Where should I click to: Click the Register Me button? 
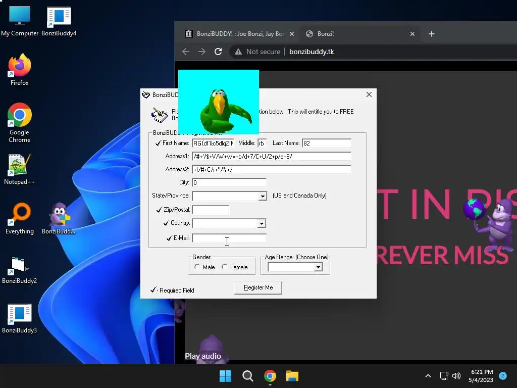pyautogui.click(x=258, y=287)
